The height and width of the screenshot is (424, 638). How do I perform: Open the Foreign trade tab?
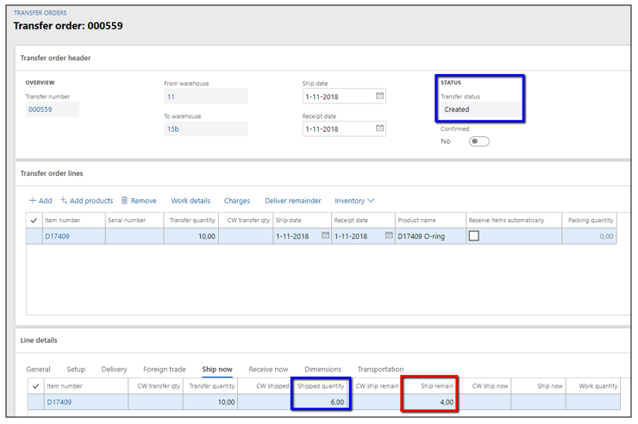click(165, 370)
